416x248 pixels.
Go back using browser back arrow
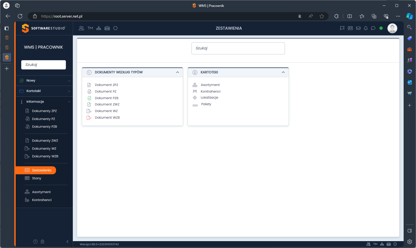8,16
